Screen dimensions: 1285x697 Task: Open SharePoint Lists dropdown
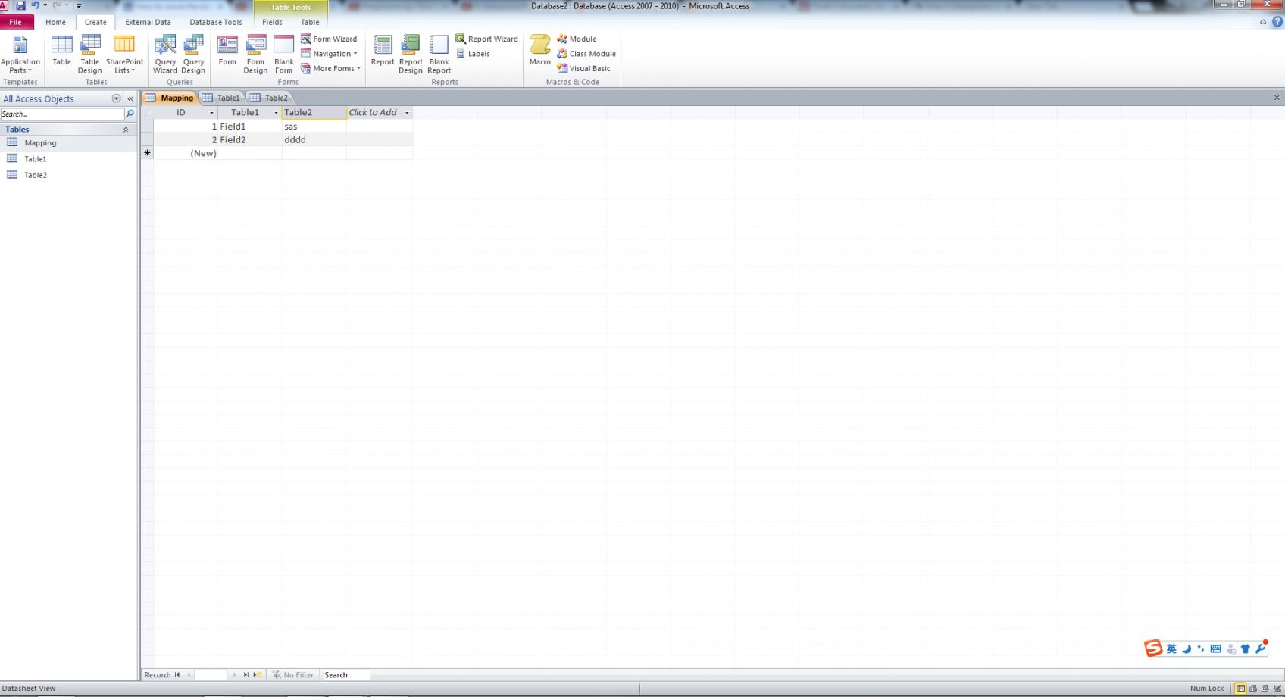(x=124, y=54)
